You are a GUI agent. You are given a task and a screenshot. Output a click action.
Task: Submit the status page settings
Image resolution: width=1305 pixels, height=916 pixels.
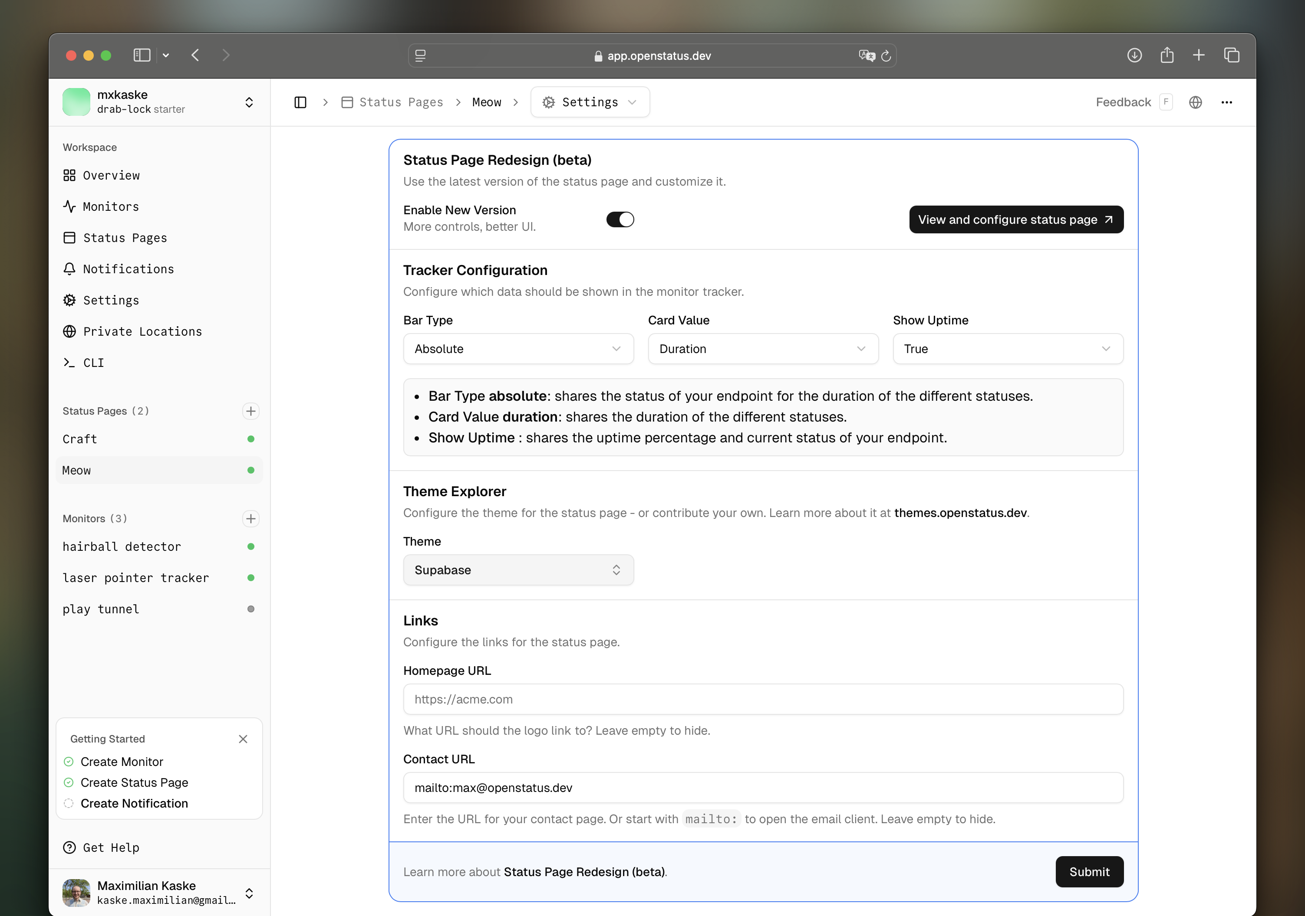tap(1089, 872)
